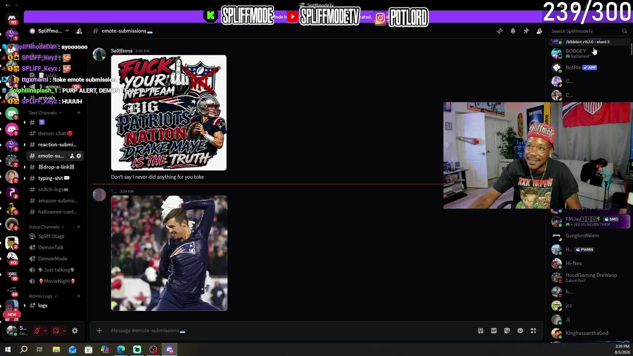Open microphone input options arrow
633x356 pixels.
coord(45,331)
